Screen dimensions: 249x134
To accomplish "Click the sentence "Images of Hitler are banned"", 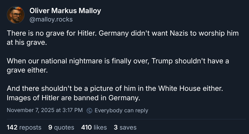I will 74,98.
